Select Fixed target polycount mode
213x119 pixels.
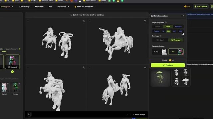(x=168, y=26)
